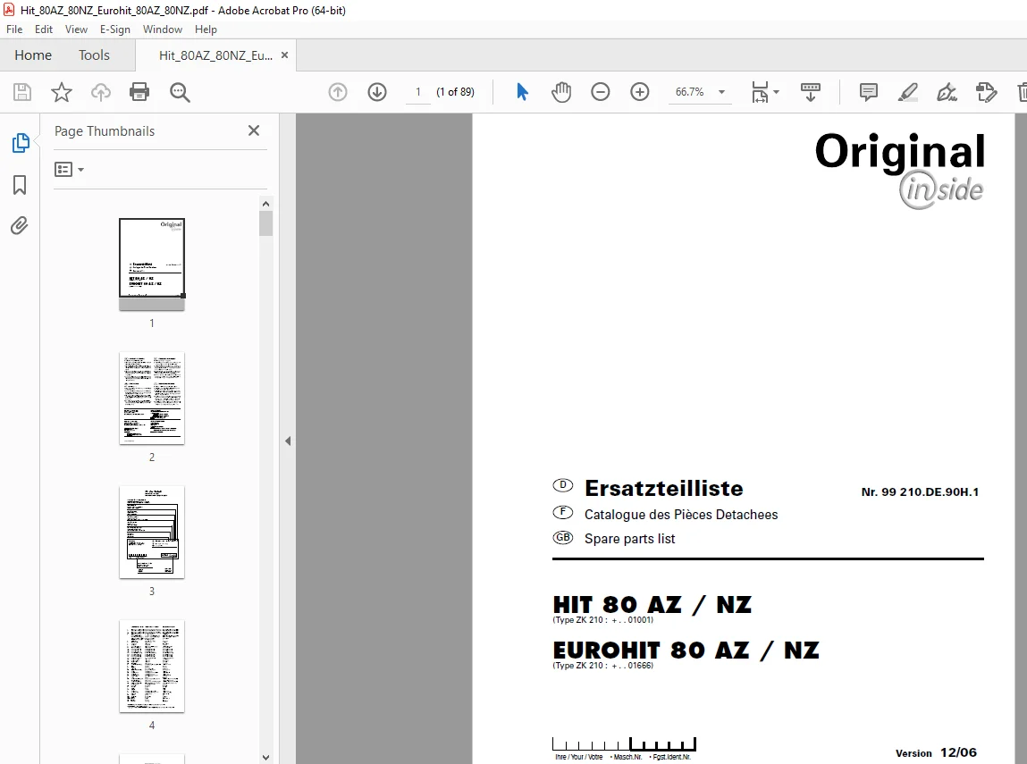Click the upload to cloud icon
This screenshot has width=1027, height=764.
coord(101,92)
